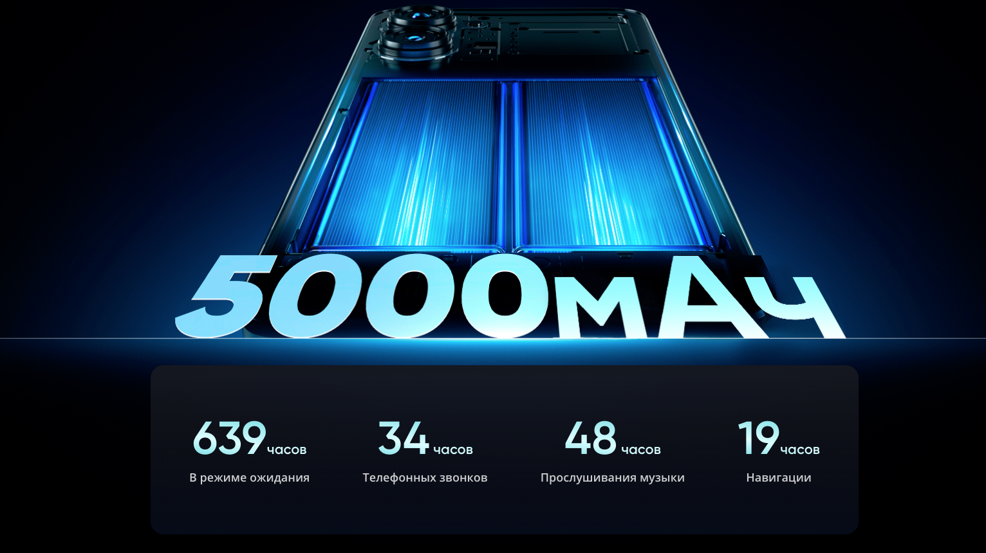Click the часов label beside 34

[x=453, y=450]
